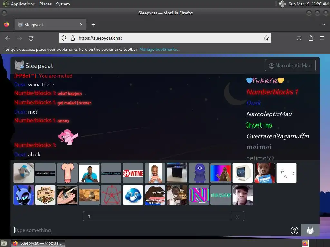Click the pink pony sticker in chat
Screen dimensions: 330x247
[x=68, y=137]
